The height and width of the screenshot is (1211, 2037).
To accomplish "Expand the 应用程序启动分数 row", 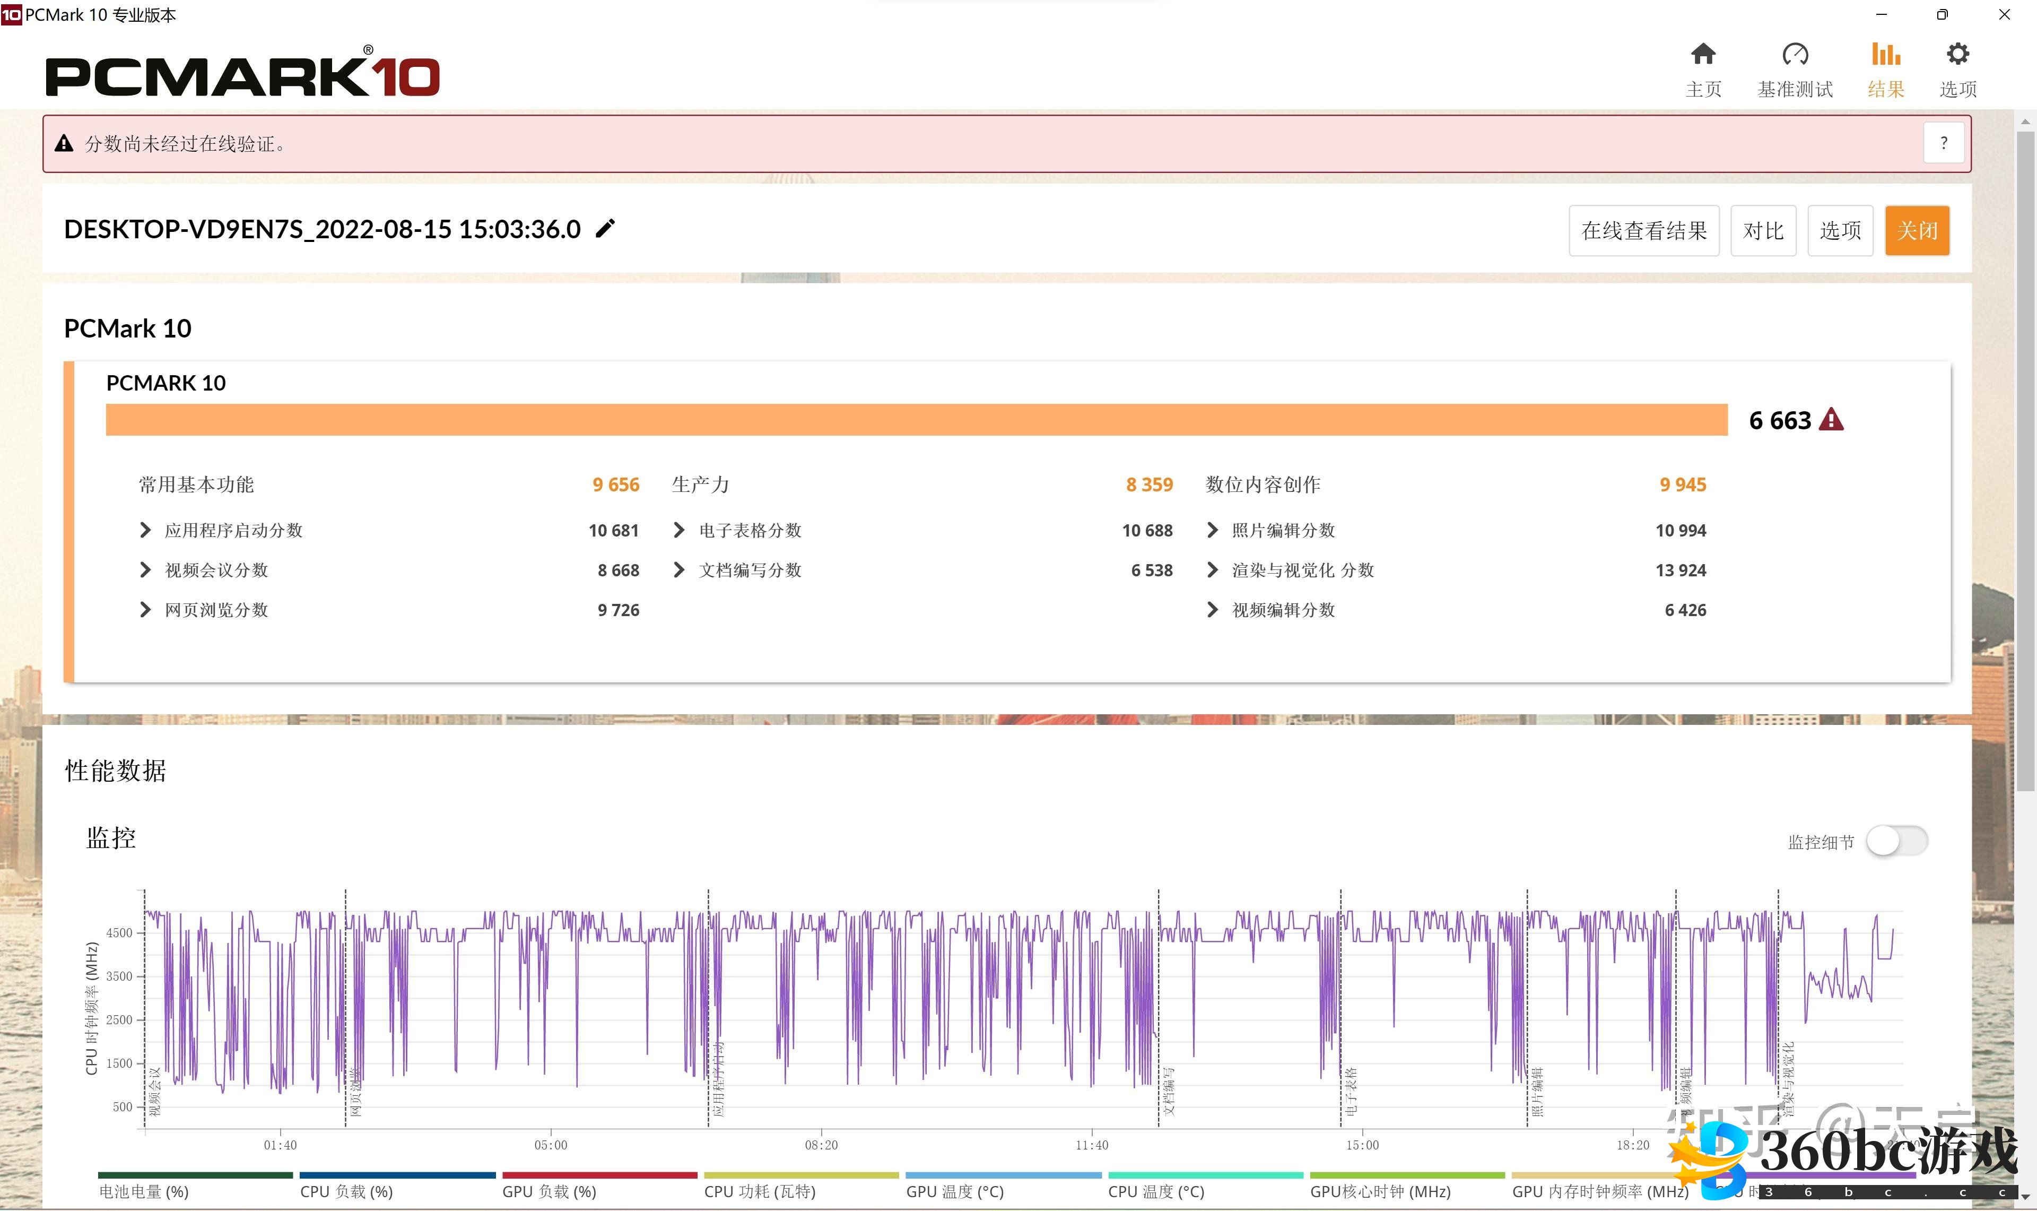I will [x=146, y=531].
